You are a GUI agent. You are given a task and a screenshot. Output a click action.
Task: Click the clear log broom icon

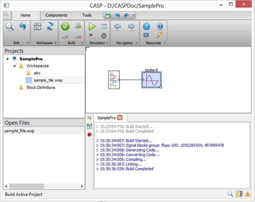tap(89, 118)
